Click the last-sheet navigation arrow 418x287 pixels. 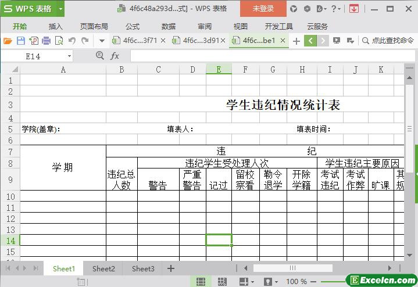(x=35, y=268)
